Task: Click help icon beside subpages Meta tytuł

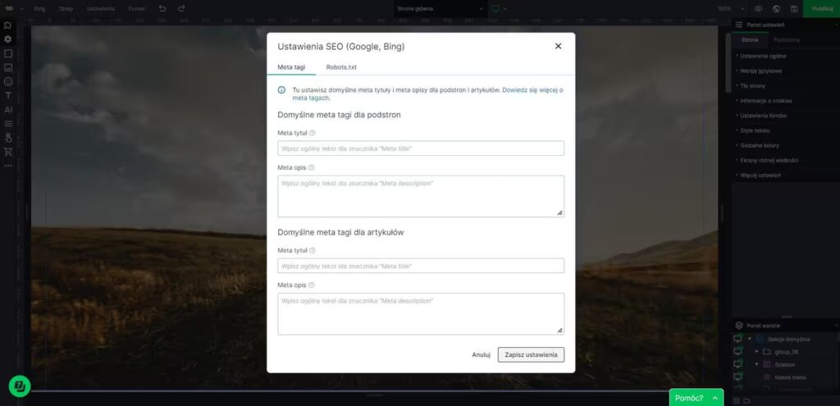Action: (313, 133)
